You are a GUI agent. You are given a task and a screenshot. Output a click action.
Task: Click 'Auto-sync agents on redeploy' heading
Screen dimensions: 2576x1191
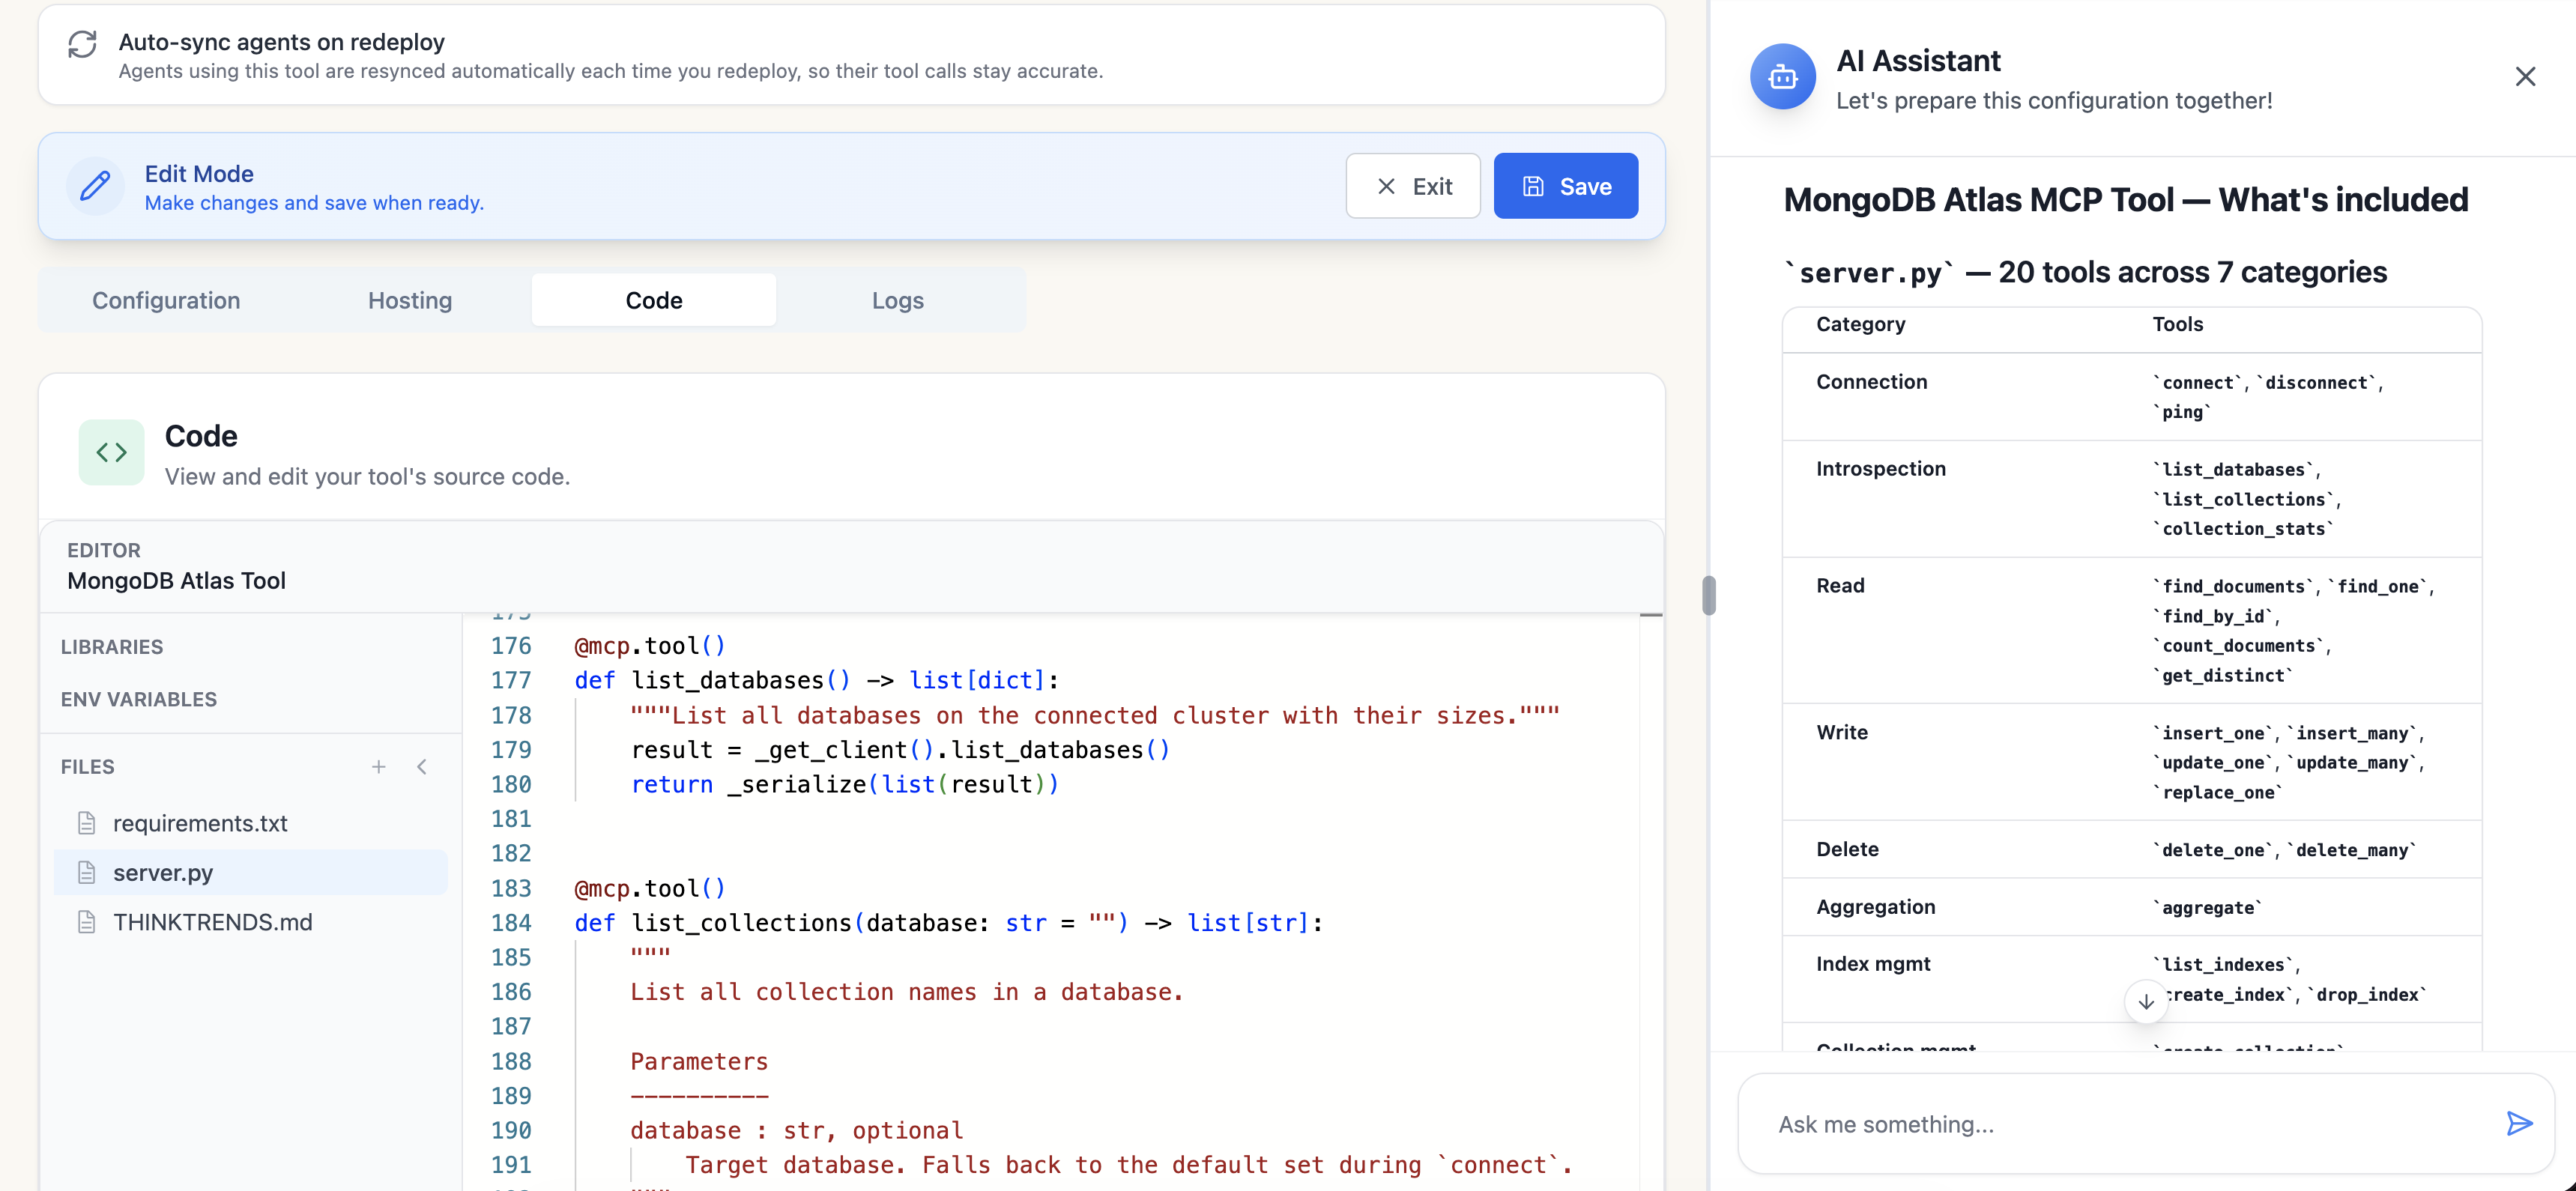coord(281,42)
